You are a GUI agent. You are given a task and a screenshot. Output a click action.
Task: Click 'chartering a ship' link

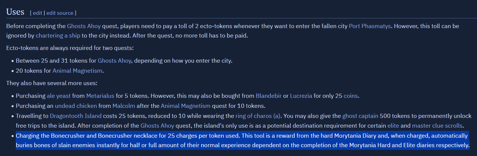pyautogui.click(x=58, y=35)
